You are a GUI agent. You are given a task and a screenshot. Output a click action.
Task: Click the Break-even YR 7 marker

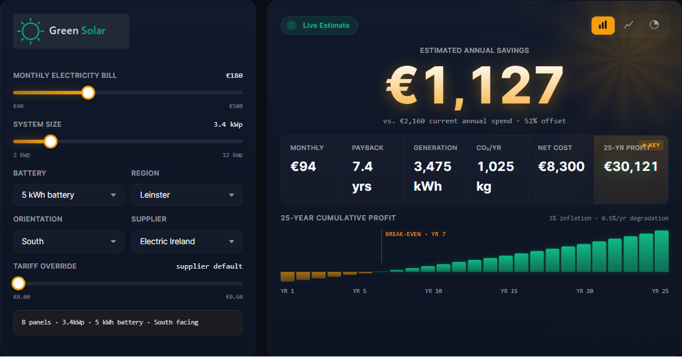click(415, 234)
